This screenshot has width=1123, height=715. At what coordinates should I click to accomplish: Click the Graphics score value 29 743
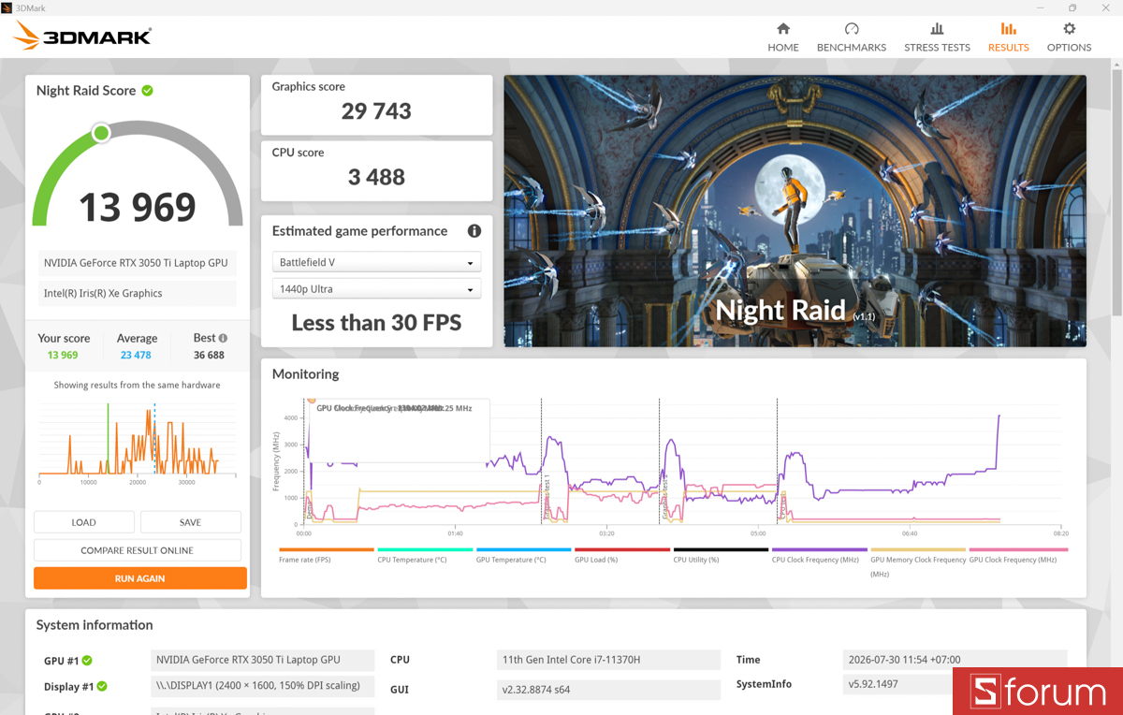coord(376,111)
